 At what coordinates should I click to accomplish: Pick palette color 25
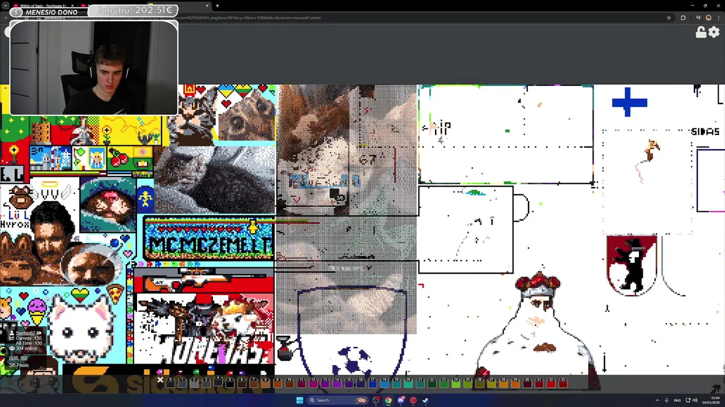[467, 383]
